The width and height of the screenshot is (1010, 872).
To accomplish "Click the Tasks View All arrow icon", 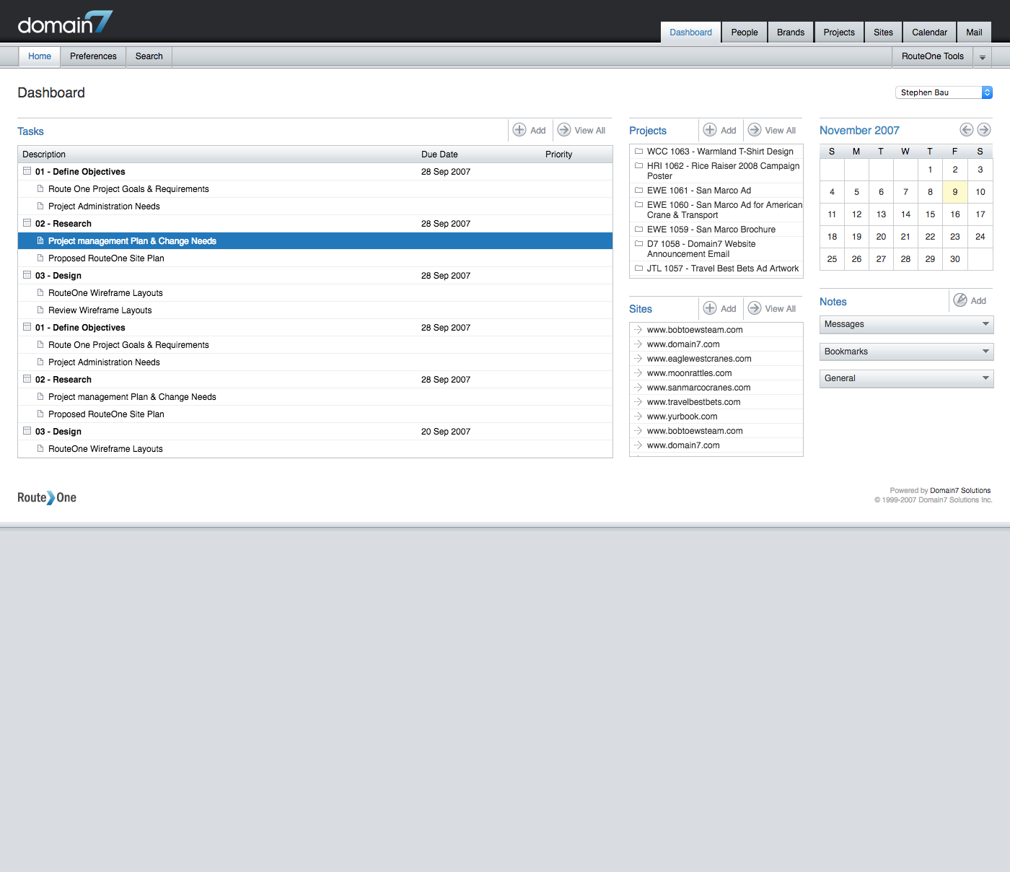I will pos(564,130).
